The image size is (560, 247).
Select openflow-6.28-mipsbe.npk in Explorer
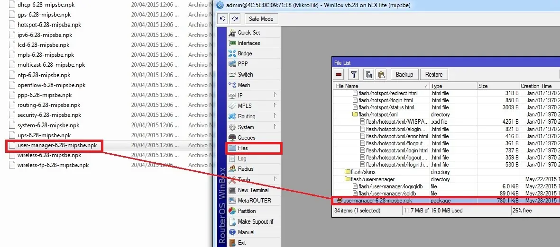click(x=51, y=85)
